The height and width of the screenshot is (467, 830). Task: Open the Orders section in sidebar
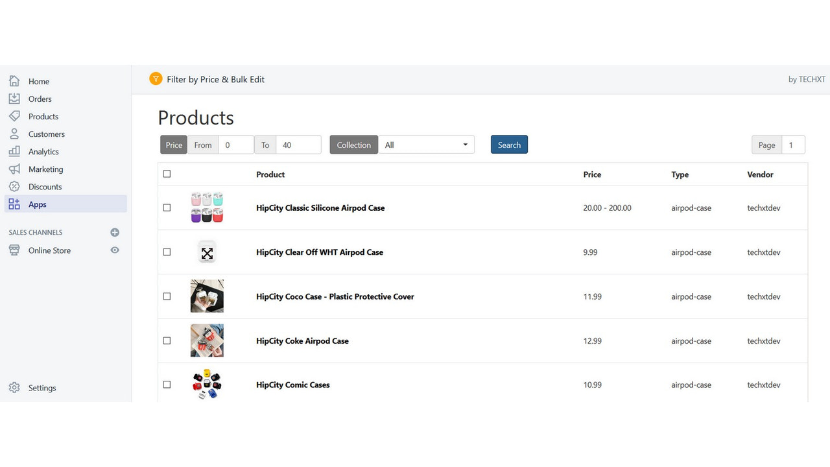click(40, 99)
